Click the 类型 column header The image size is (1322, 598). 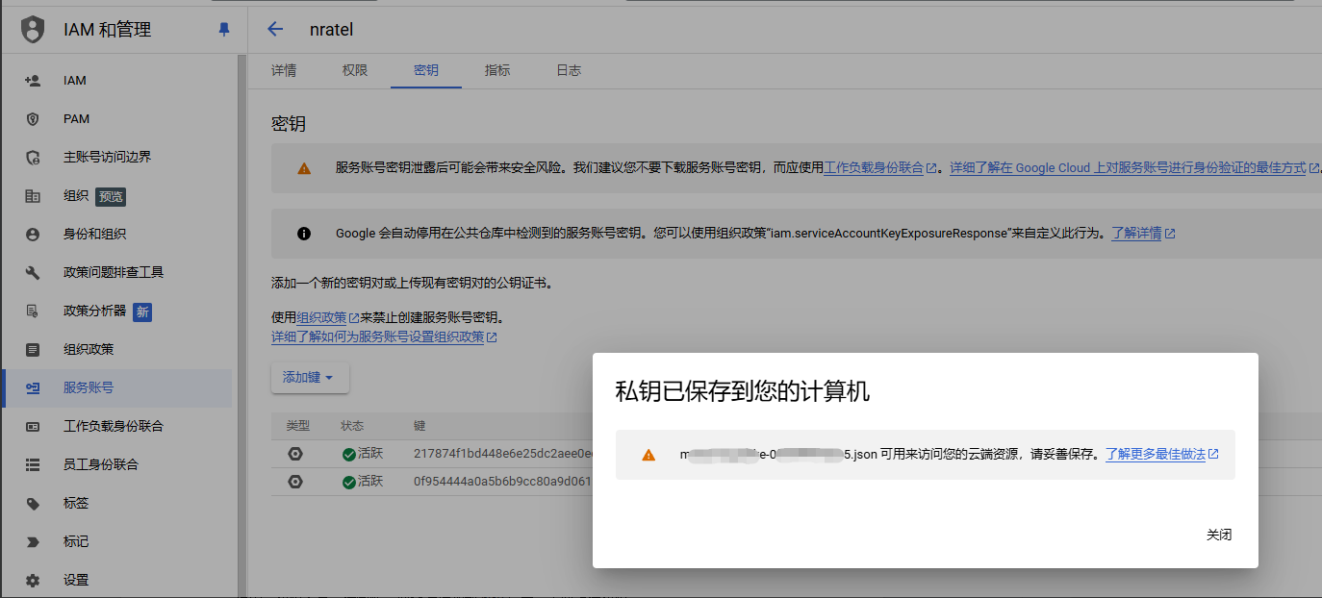pos(297,426)
